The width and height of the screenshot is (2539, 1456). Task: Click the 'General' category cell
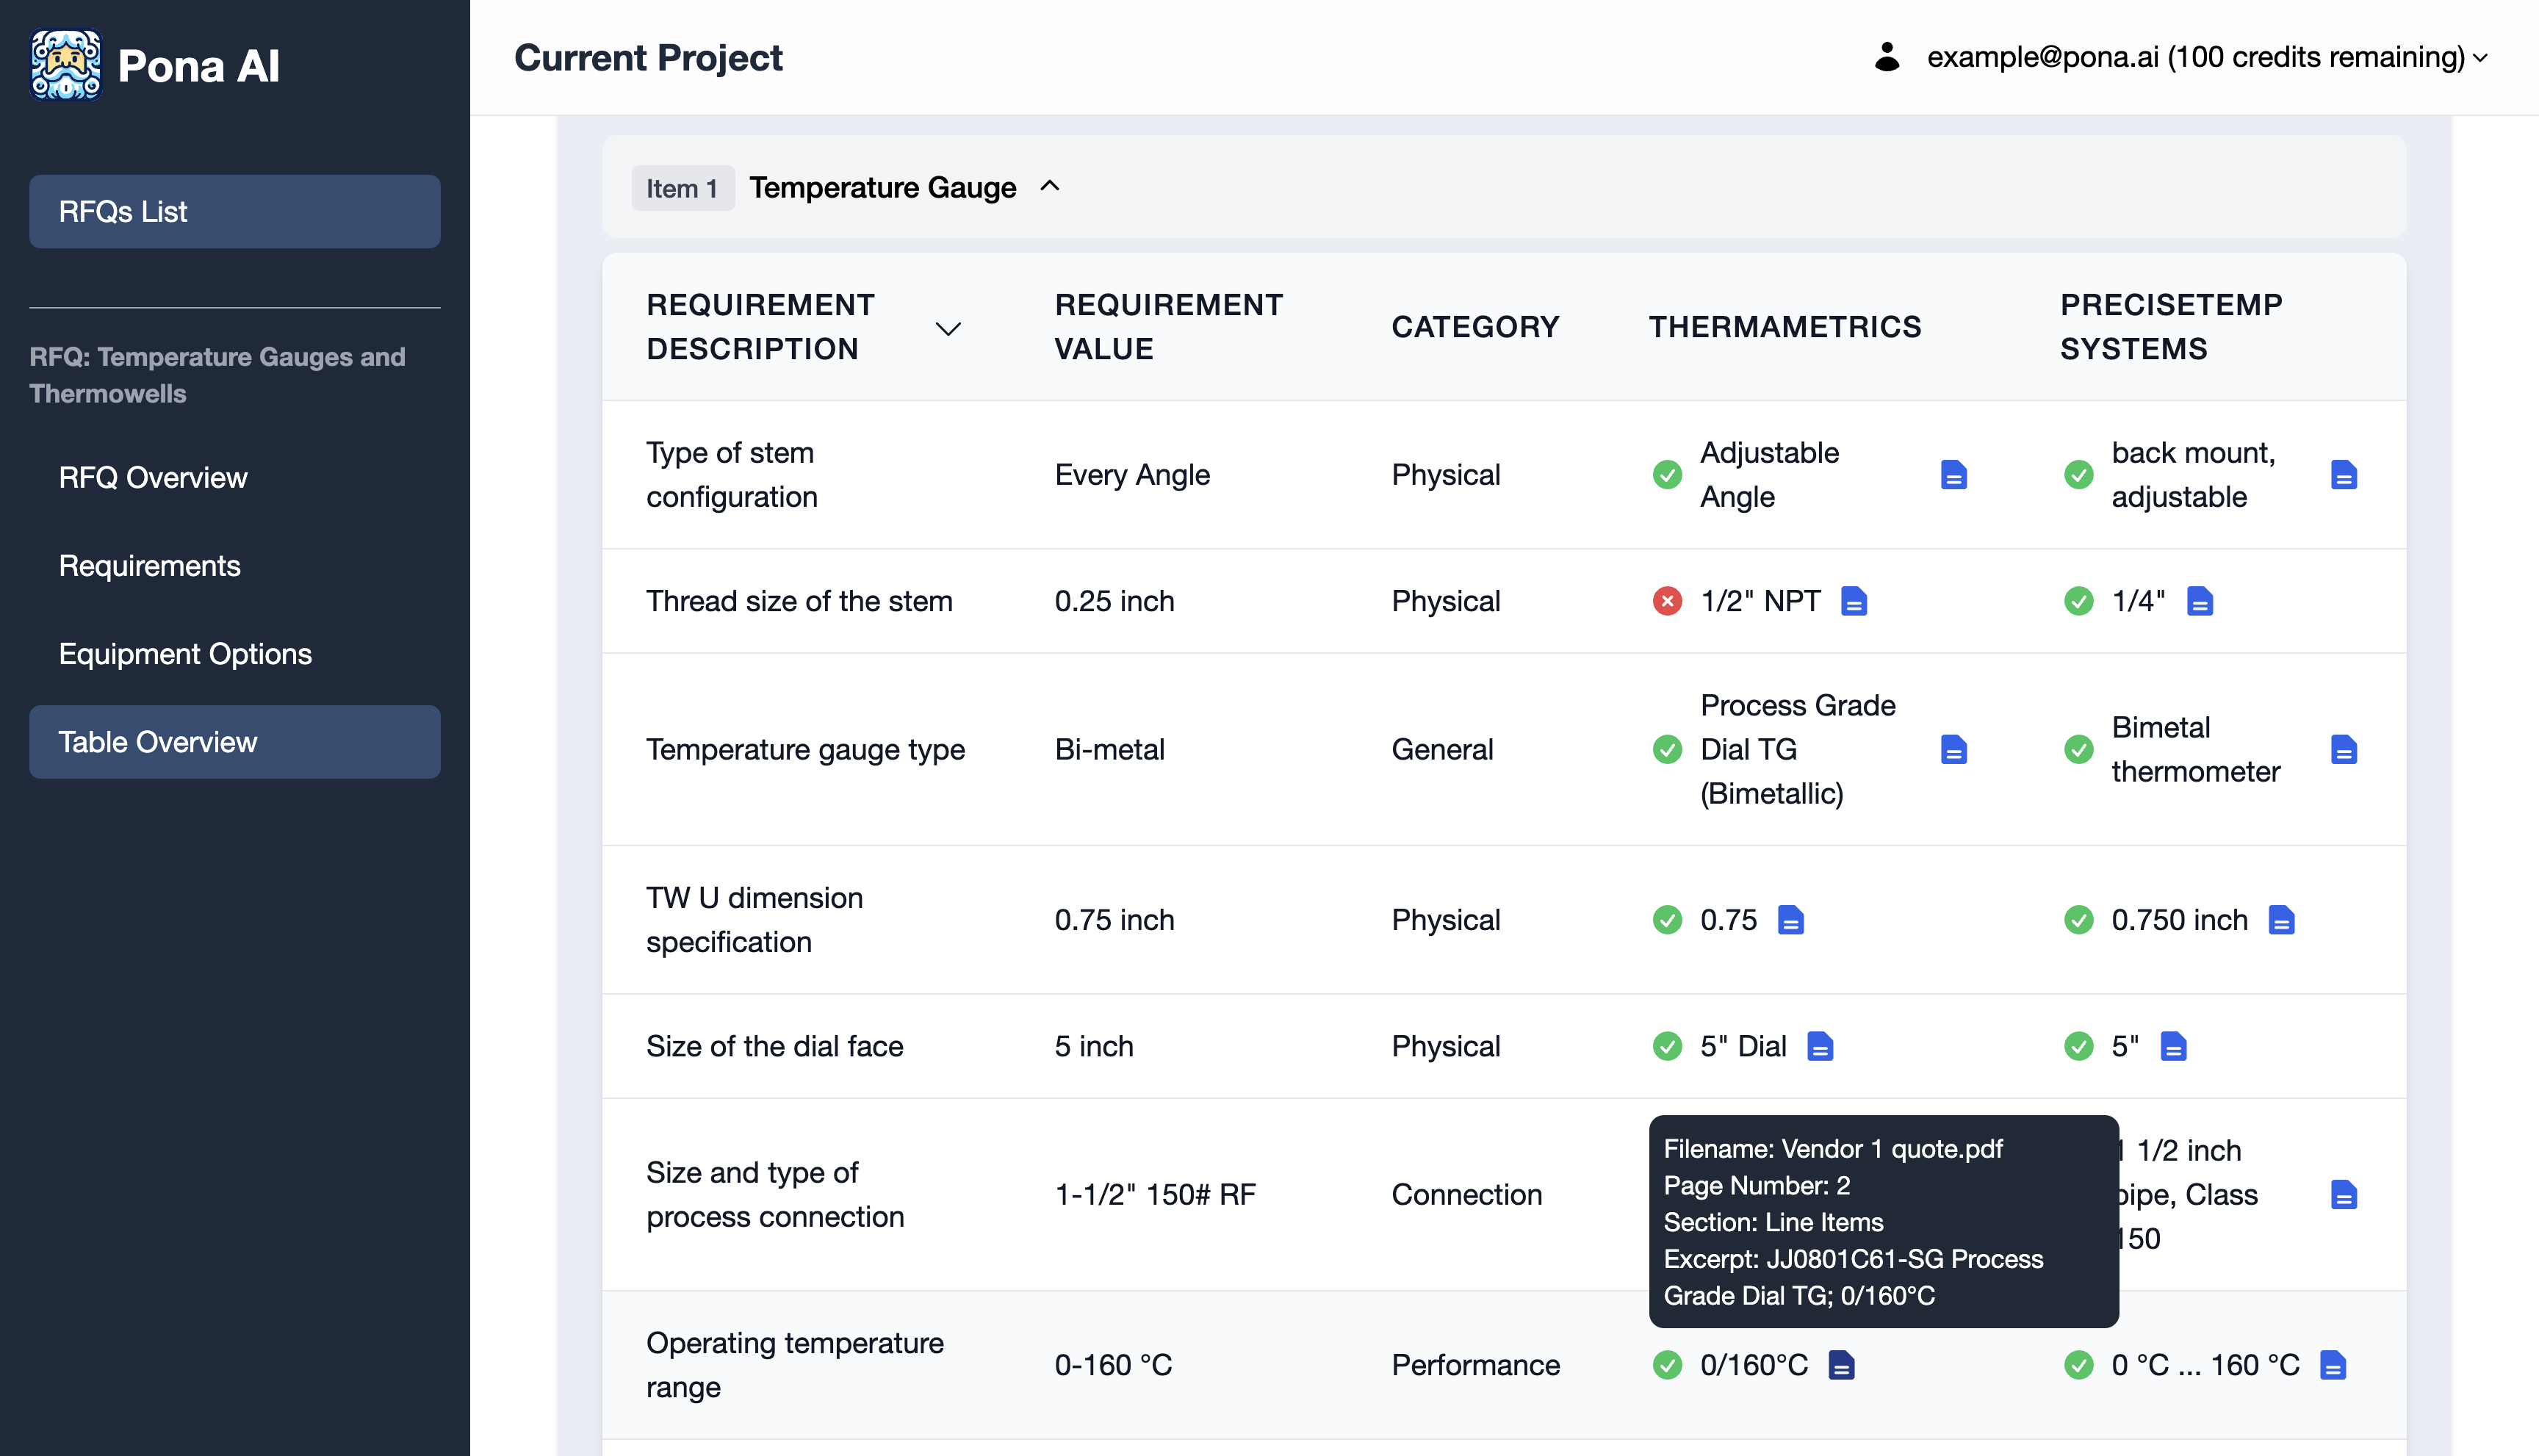point(1442,749)
